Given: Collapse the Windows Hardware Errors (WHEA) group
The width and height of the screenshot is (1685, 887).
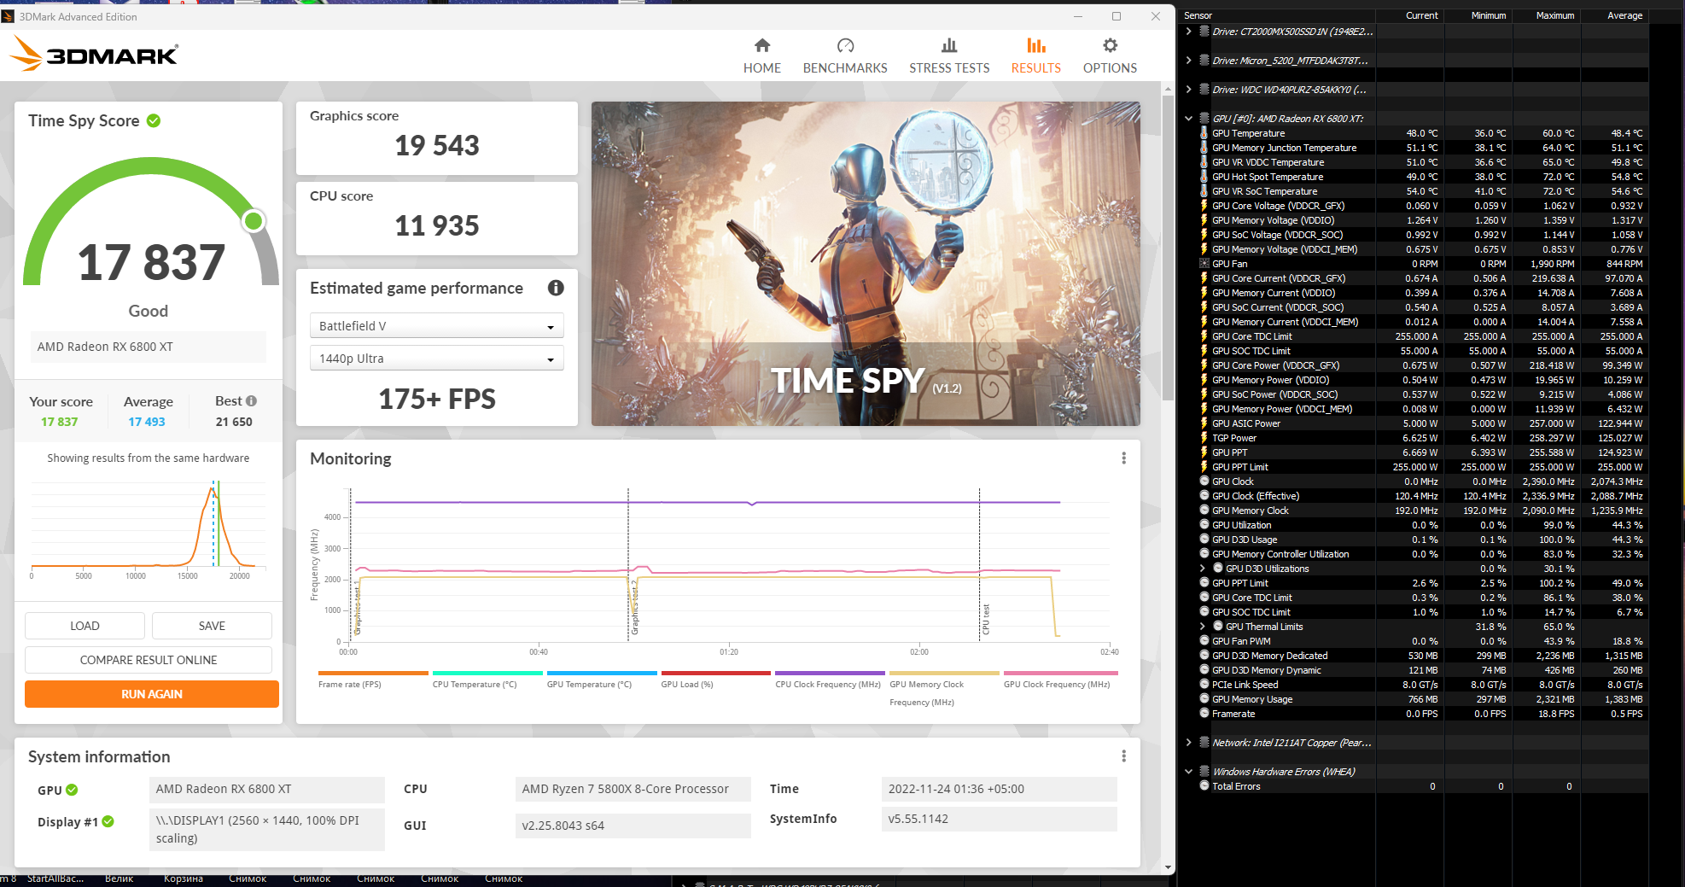Looking at the screenshot, I should [x=1188, y=772].
